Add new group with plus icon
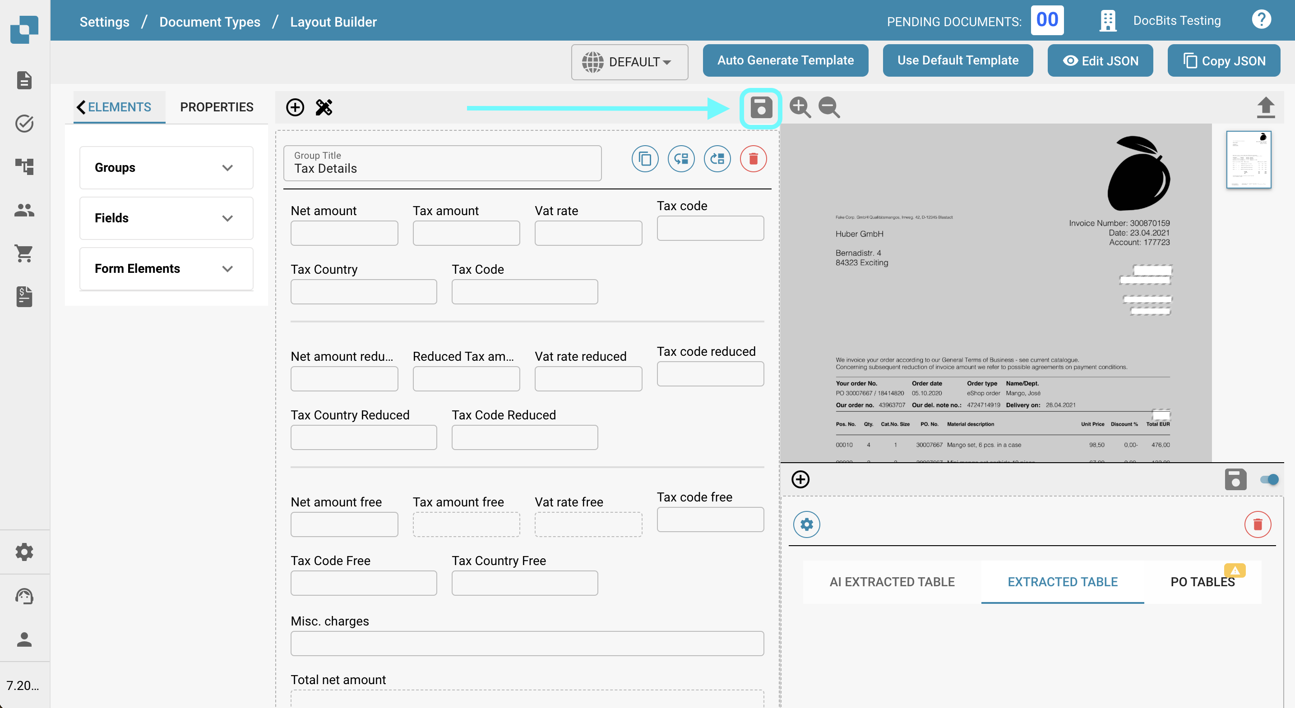Image resolution: width=1295 pixels, height=708 pixels. 295,107
